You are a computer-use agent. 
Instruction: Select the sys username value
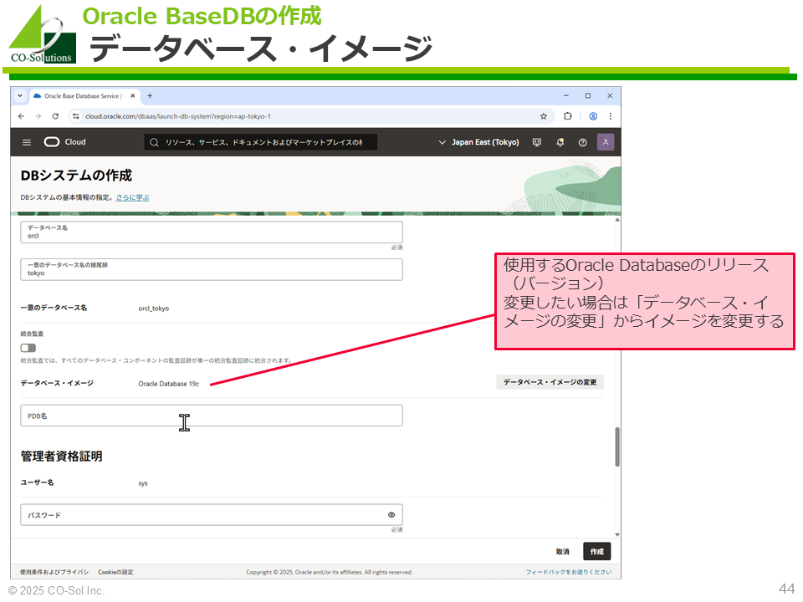pos(143,483)
